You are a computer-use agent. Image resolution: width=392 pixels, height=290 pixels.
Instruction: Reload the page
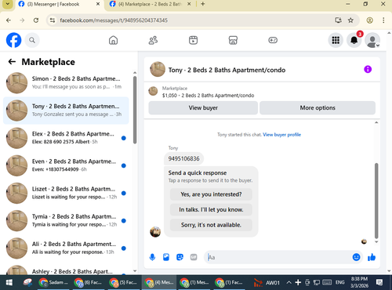[x=36, y=20]
